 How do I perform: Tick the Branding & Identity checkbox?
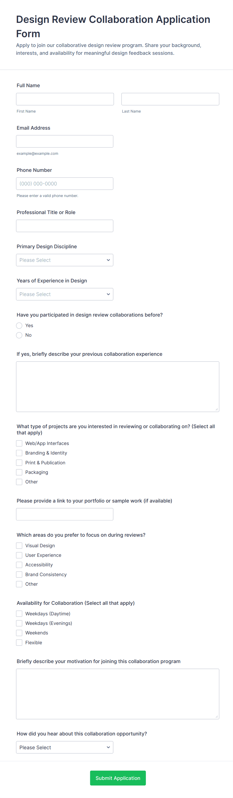coord(19,453)
